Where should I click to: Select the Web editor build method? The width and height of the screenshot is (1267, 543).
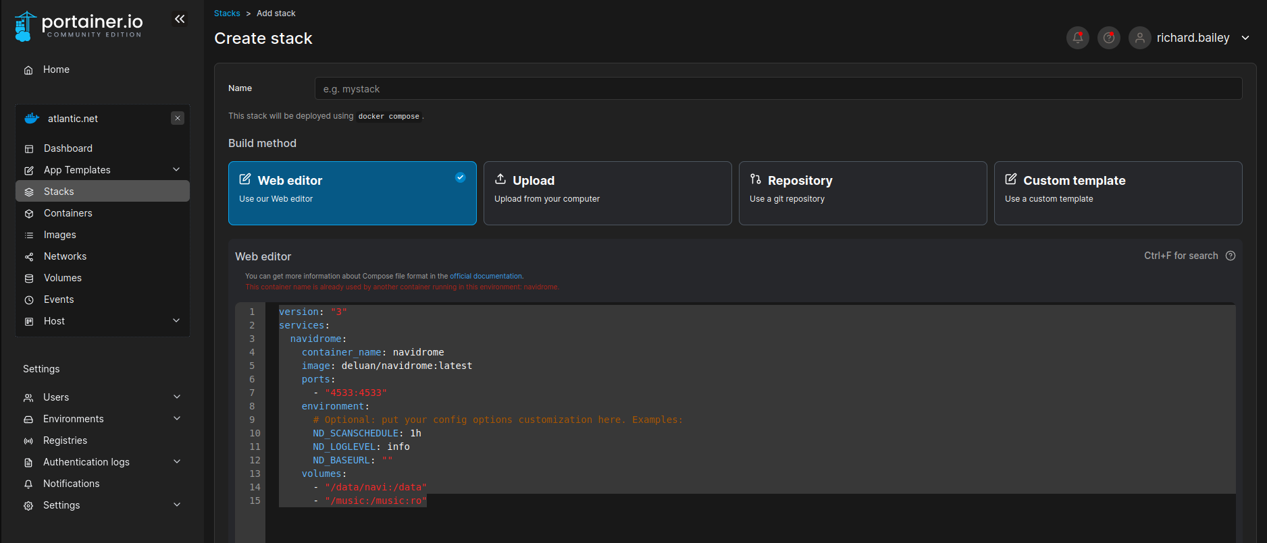click(353, 193)
